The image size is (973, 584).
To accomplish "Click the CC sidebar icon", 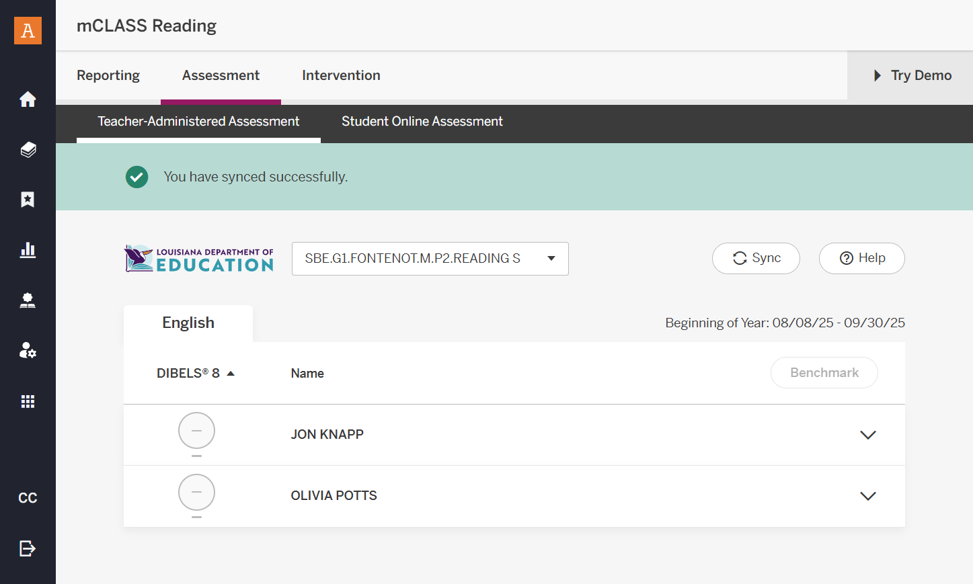I will point(28,498).
